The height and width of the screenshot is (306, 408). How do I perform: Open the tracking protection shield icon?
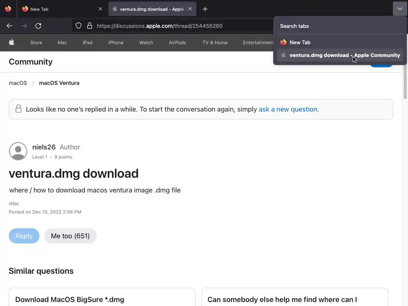pyautogui.click(x=78, y=26)
